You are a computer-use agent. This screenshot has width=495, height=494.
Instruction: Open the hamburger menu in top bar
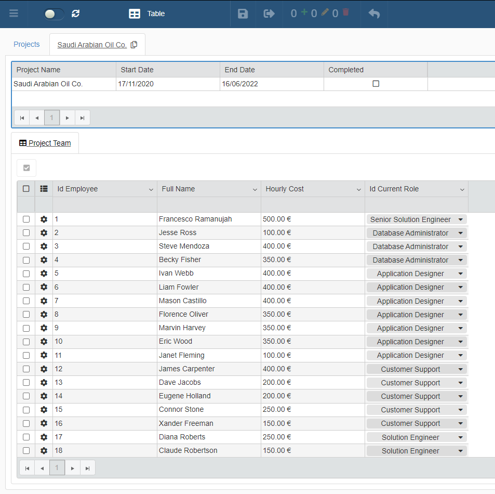click(x=14, y=14)
